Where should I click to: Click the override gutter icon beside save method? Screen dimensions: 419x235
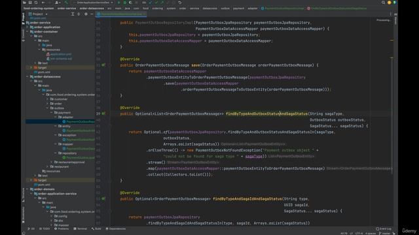[x=103, y=65]
